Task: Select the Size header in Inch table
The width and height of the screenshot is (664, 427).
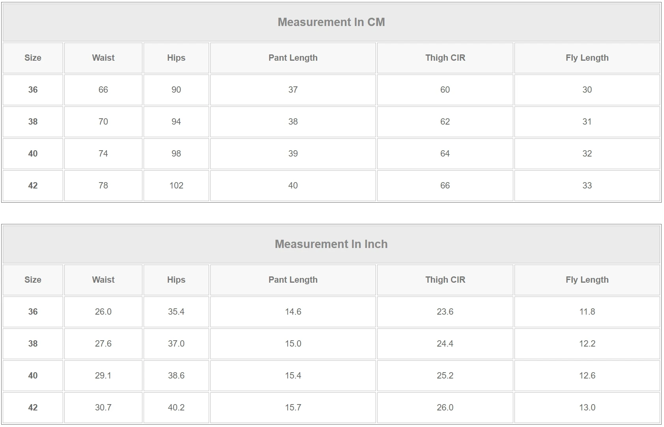Action: pos(33,280)
